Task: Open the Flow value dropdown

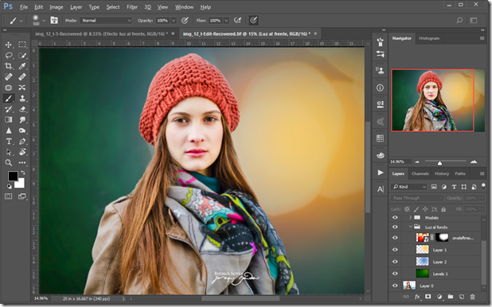Action: click(226, 21)
